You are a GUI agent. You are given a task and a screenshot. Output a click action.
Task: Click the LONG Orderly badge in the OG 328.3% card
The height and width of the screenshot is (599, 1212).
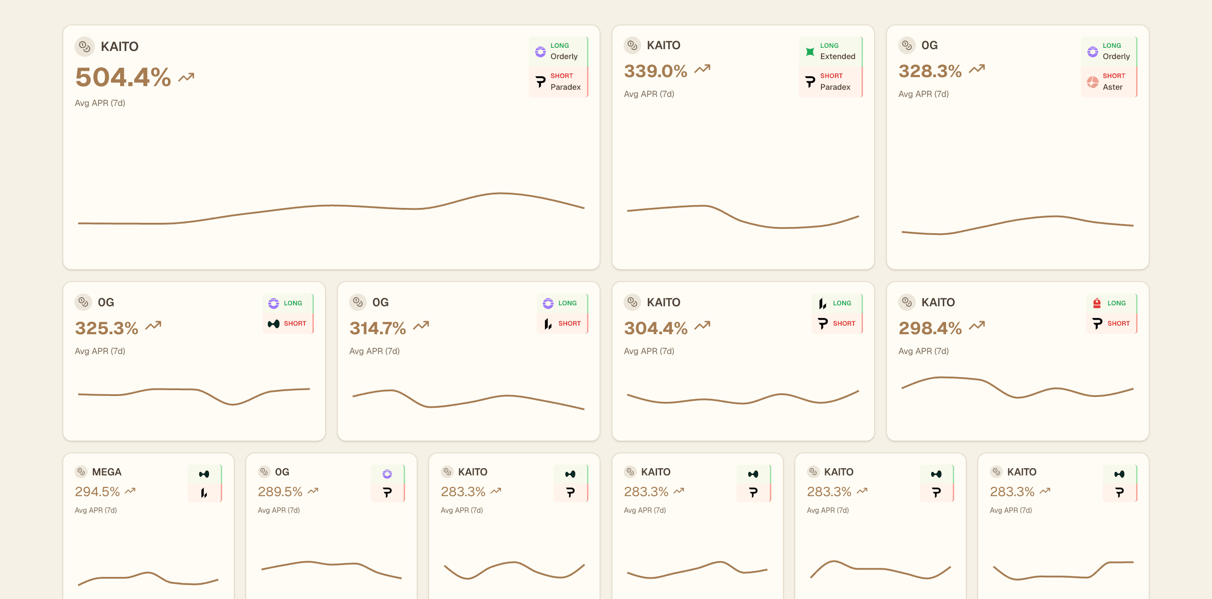(1109, 51)
